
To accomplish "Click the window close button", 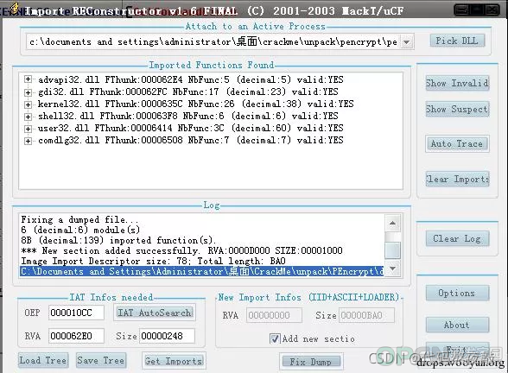I will (x=492, y=9).
